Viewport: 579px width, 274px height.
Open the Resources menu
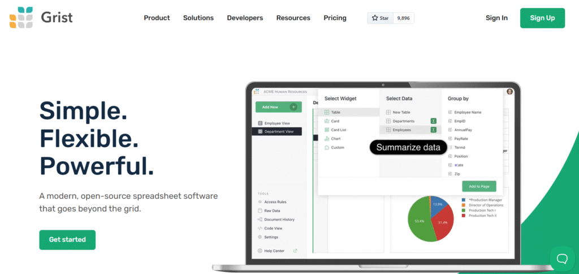click(293, 18)
